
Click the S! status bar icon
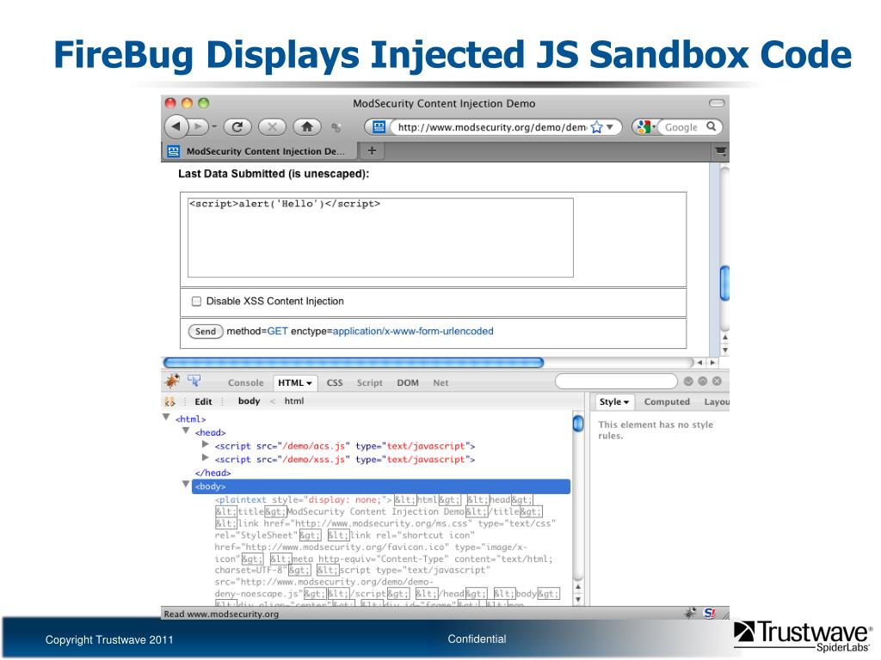(710, 613)
